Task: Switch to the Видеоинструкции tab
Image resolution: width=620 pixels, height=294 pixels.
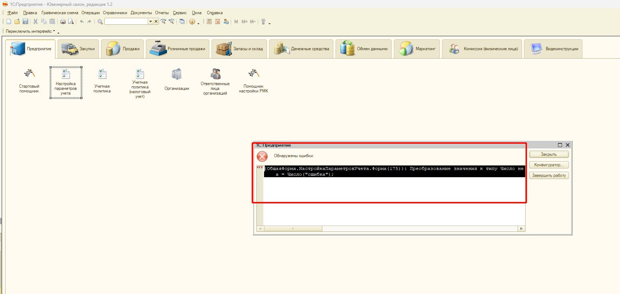Action: tap(553, 49)
